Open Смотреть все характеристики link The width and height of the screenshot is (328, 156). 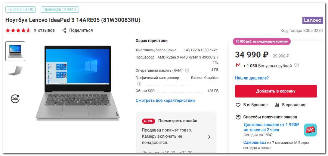click(165, 100)
